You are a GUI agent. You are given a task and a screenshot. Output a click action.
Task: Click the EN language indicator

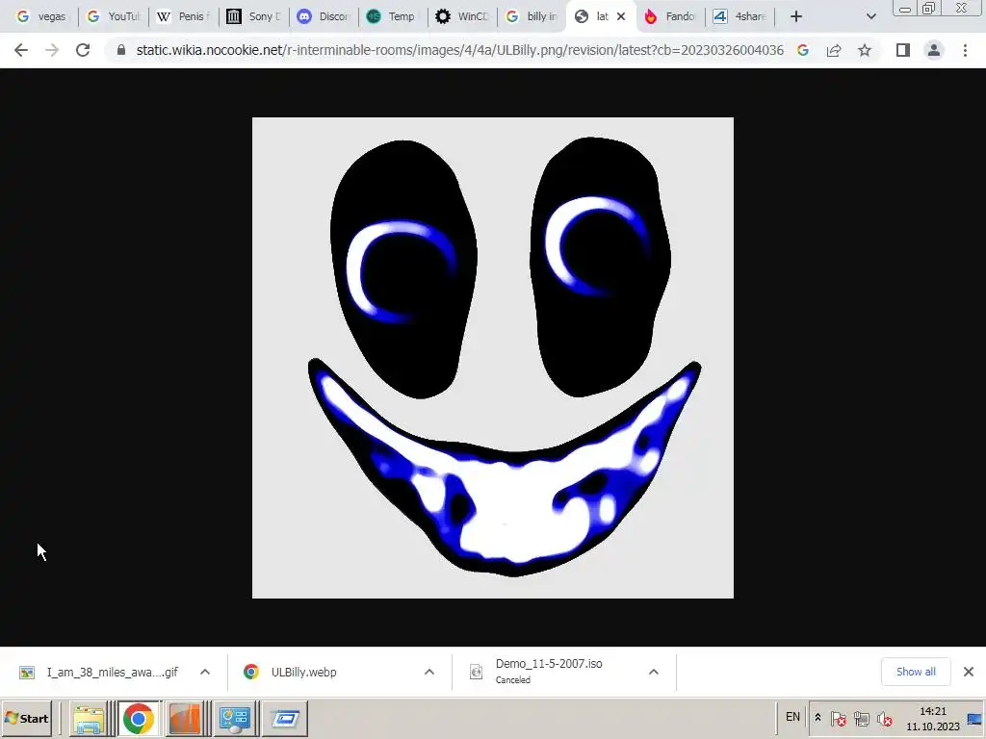click(x=793, y=716)
